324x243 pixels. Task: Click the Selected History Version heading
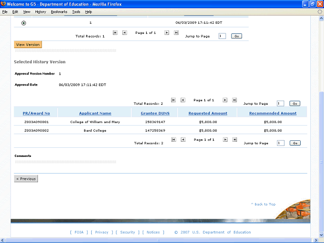39,62
